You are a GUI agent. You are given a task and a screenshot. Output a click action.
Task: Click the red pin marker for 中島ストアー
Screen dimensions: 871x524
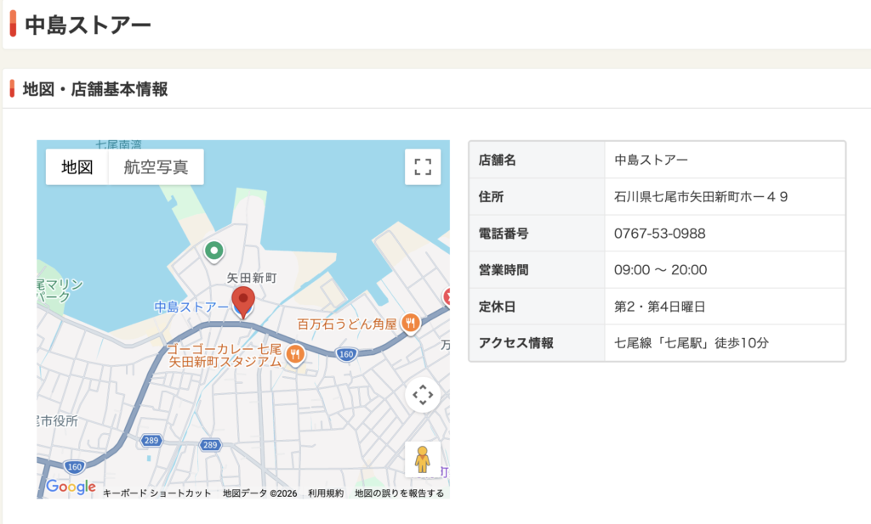coord(243,301)
